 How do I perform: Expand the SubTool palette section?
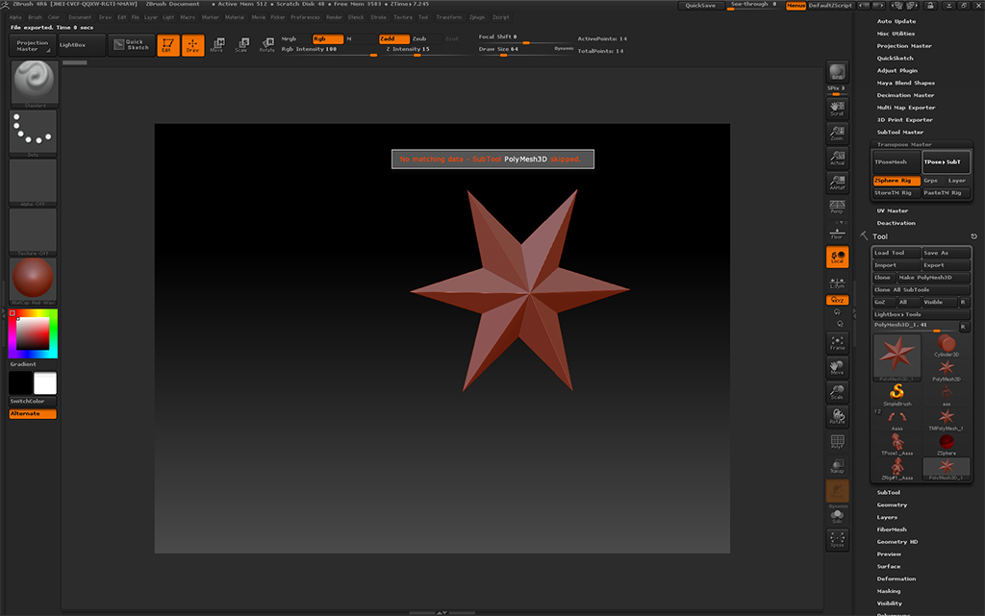[x=888, y=492]
